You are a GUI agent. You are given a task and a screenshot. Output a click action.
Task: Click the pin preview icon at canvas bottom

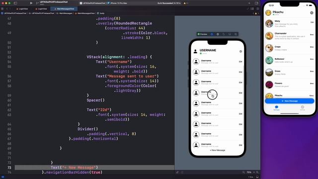(x=177, y=173)
